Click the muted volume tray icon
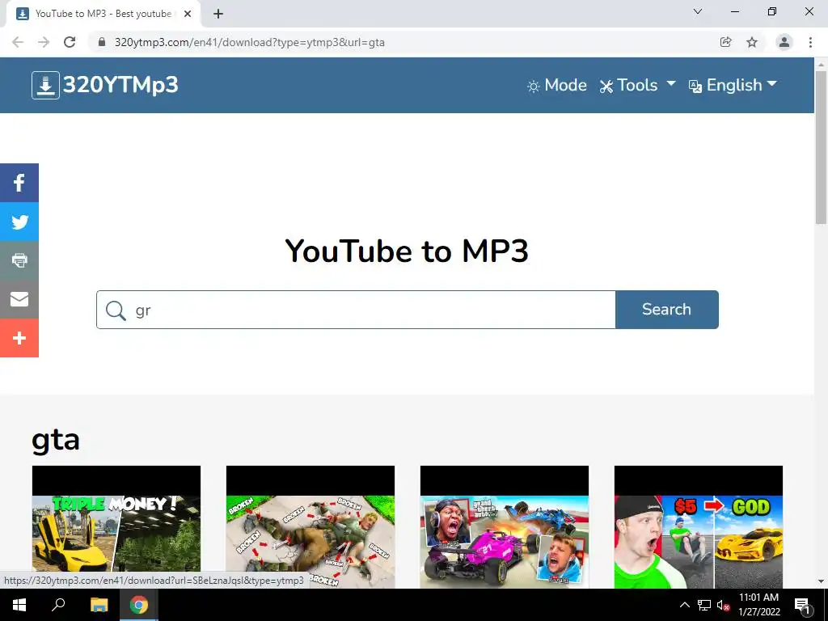The height and width of the screenshot is (621, 828). (x=724, y=605)
